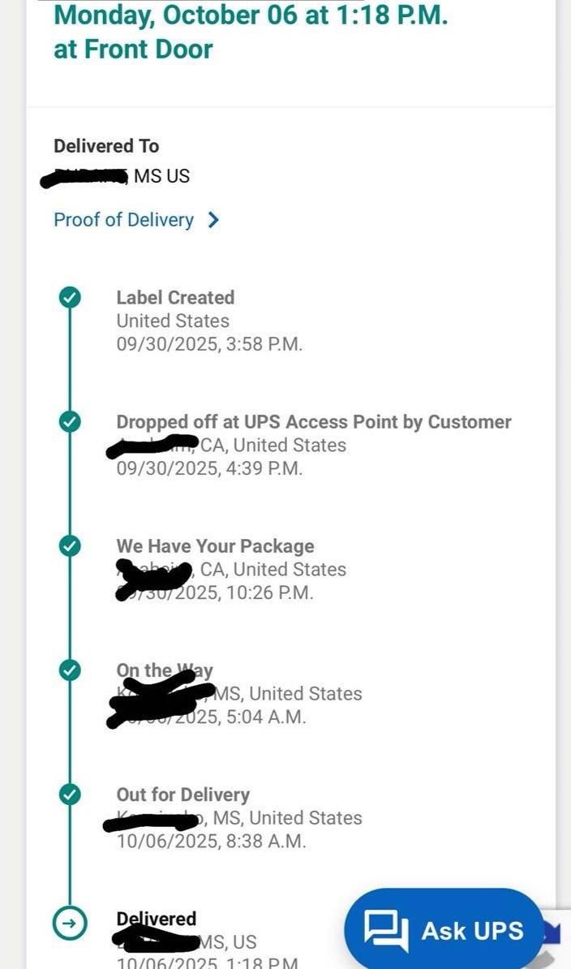This screenshot has height=969, width=571.
Task: Click the Out for Delivery checkmark icon
Action: pos(70,795)
